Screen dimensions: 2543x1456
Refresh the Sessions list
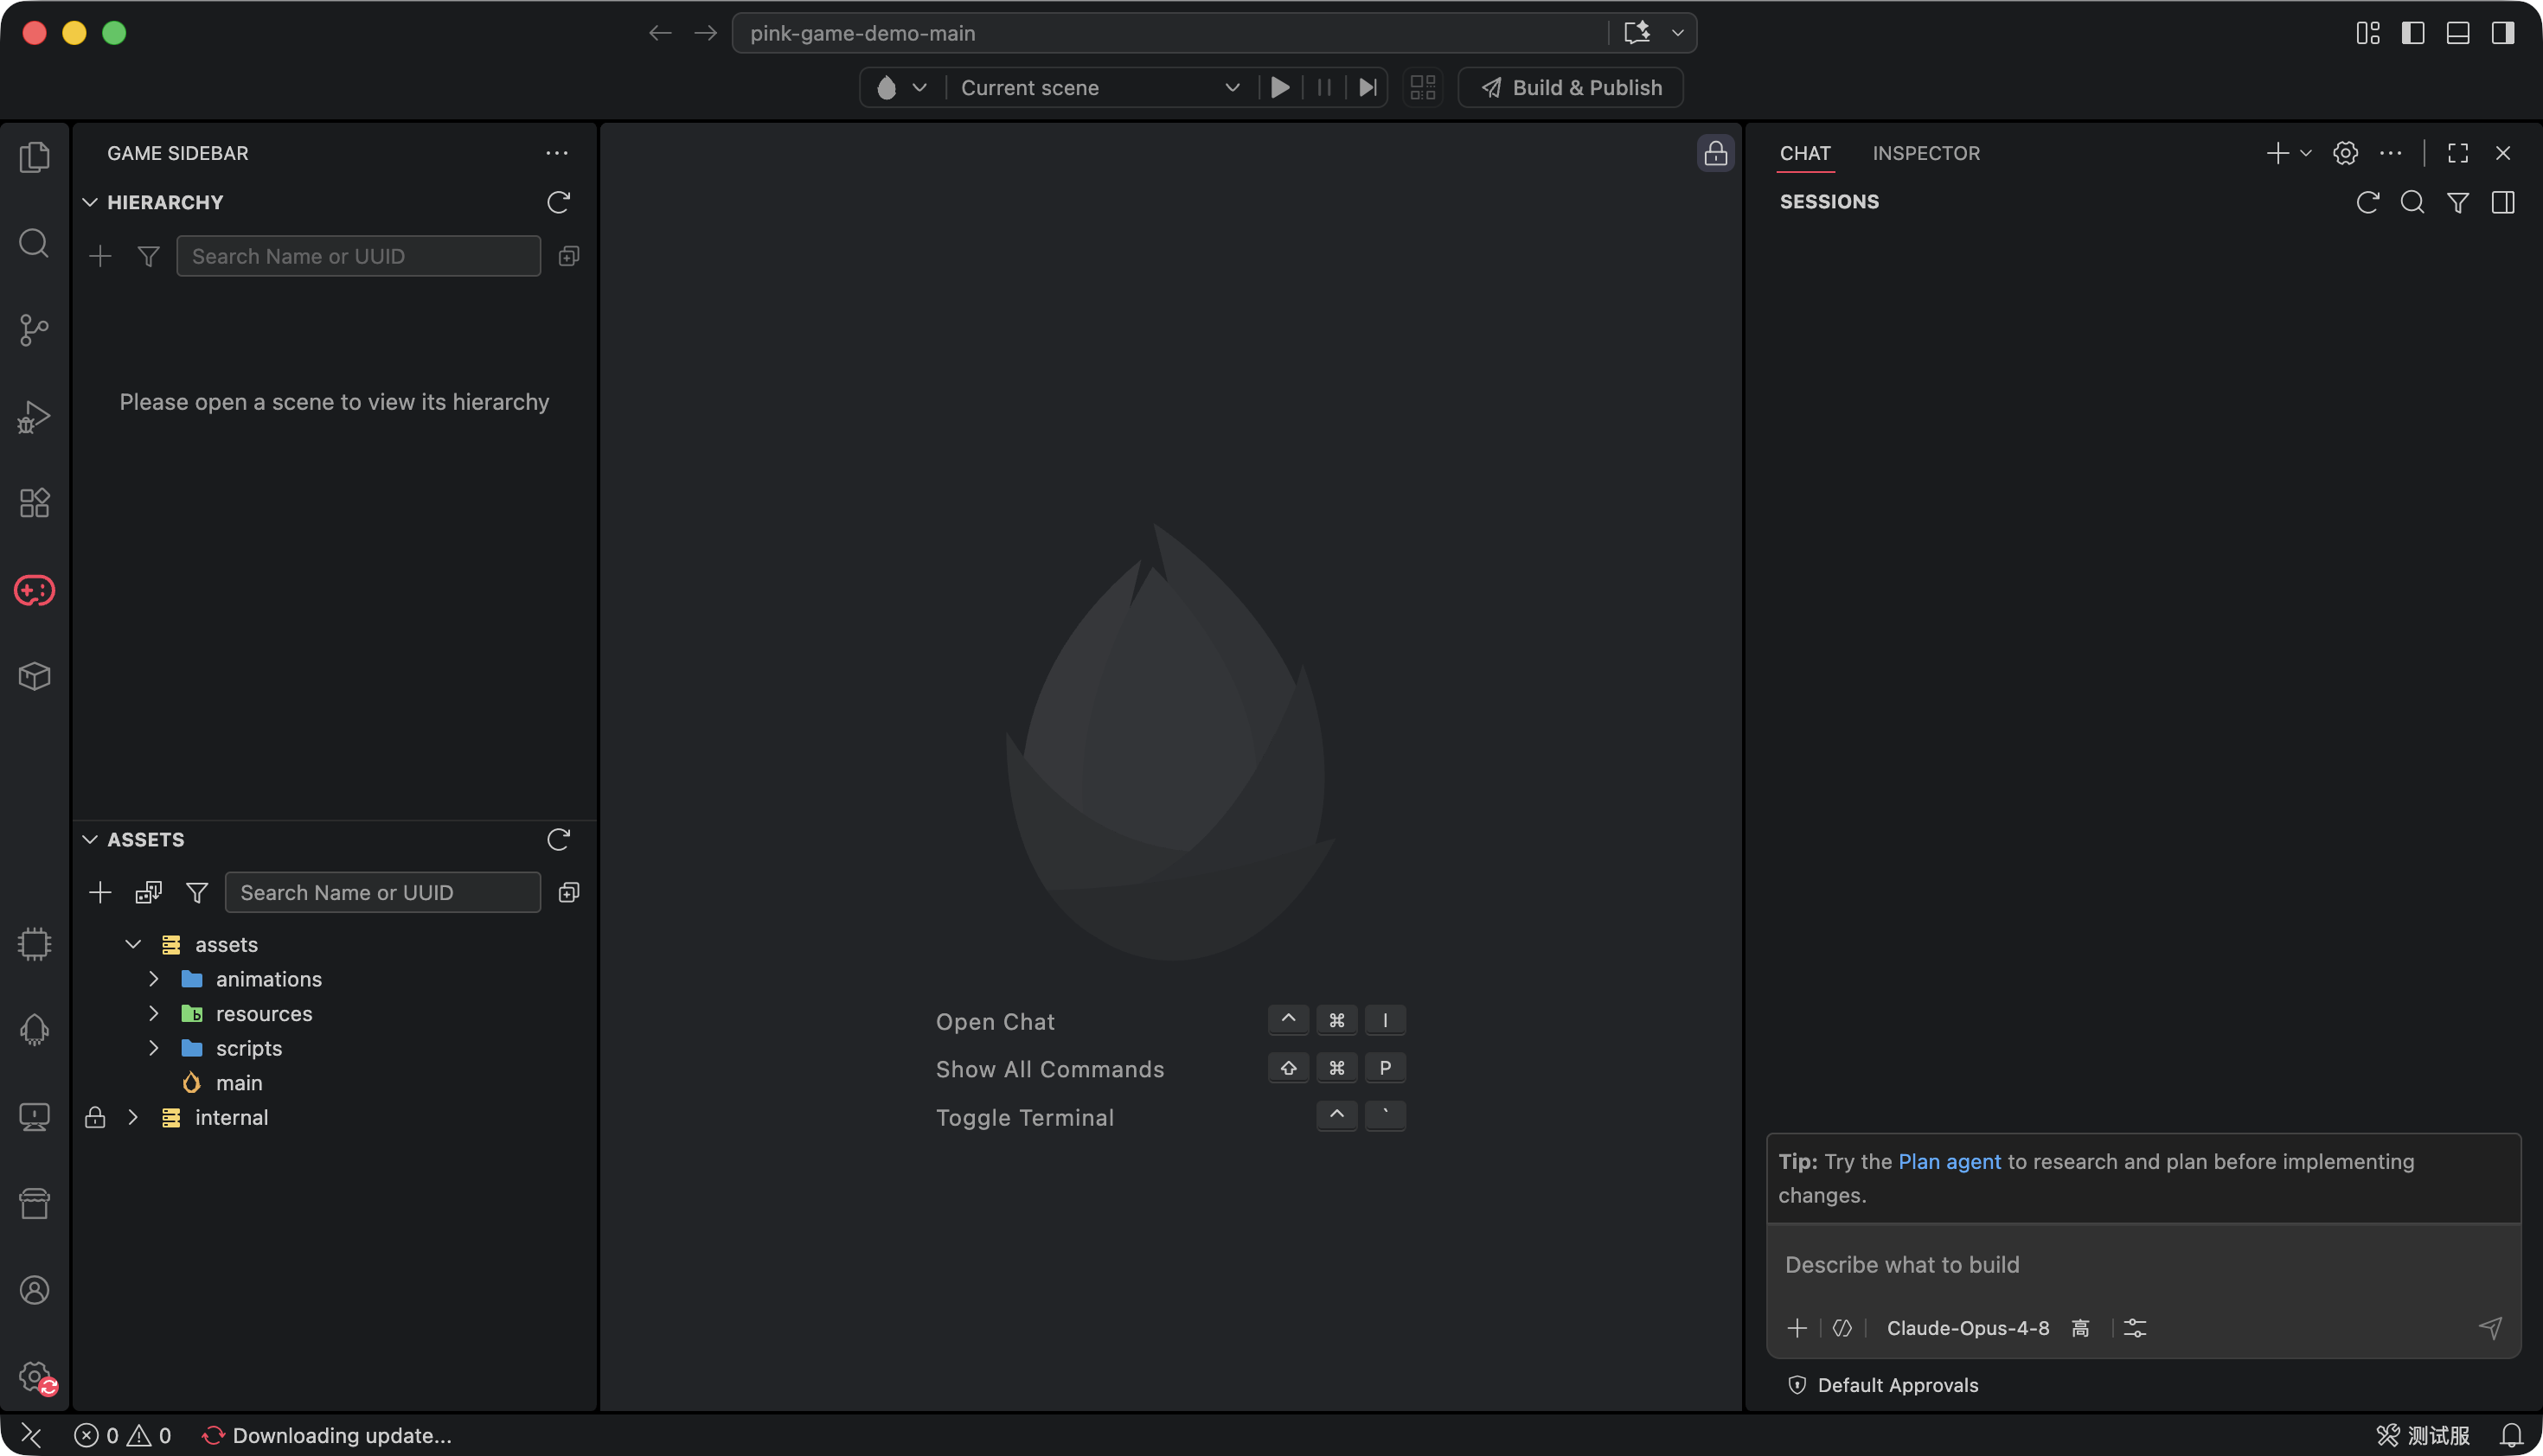(2367, 202)
